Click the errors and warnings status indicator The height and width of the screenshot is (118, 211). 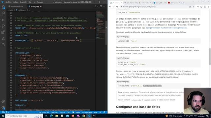click(5, 112)
